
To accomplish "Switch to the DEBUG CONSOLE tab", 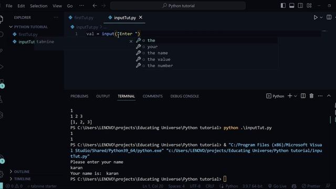I will [184, 96].
